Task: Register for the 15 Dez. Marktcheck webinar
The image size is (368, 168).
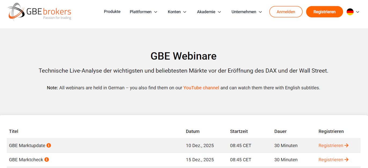Action: click(x=331, y=160)
